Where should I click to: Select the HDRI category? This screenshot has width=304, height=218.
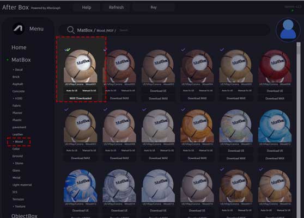[x=19, y=98]
